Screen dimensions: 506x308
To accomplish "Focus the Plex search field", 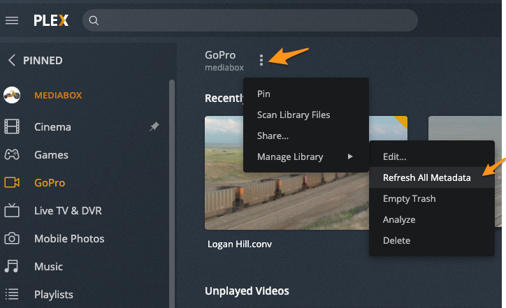I will point(250,20).
